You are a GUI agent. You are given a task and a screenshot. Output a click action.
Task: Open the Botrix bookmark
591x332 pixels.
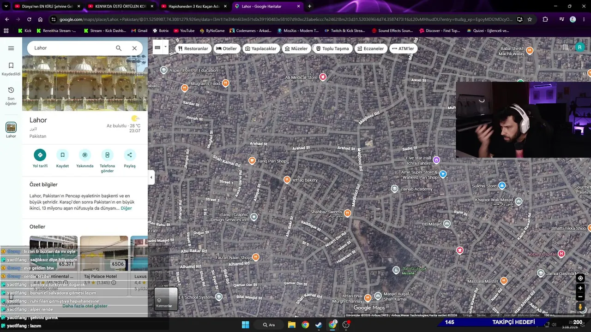[160, 30]
